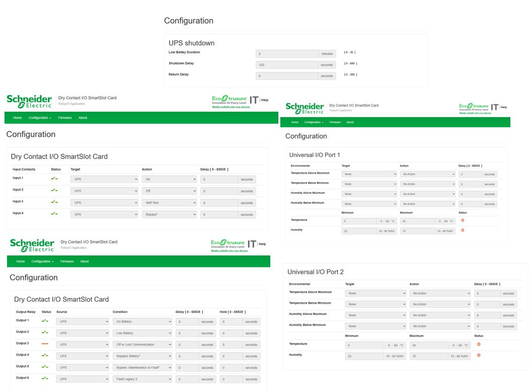531x390 pixels.
Task: Click Help link above Output Relay page
Action: coord(262,244)
